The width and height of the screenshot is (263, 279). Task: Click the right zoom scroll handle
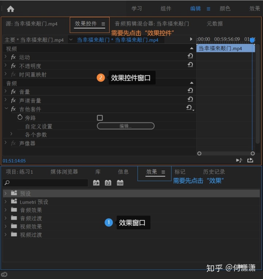tap(253, 153)
